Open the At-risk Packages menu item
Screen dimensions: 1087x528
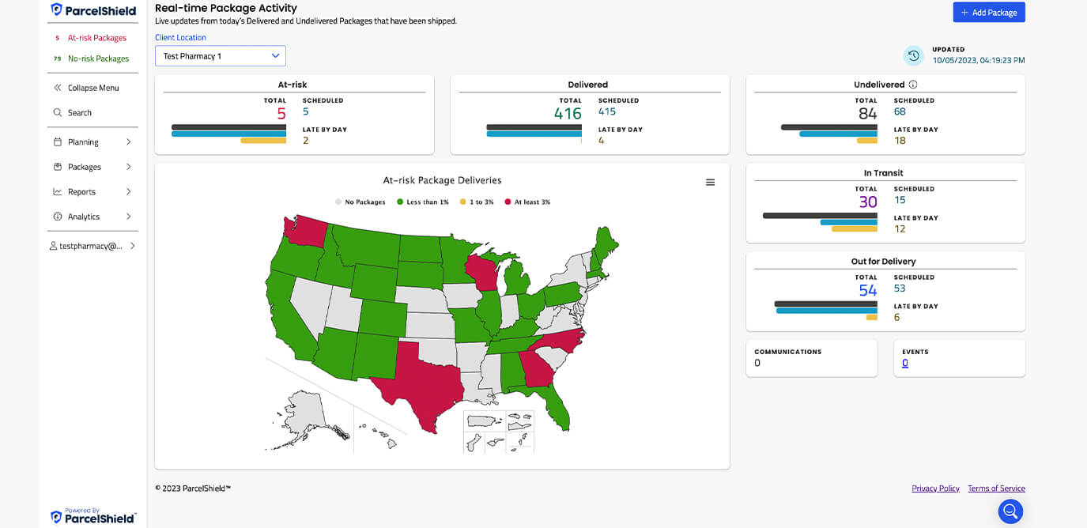click(x=96, y=38)
